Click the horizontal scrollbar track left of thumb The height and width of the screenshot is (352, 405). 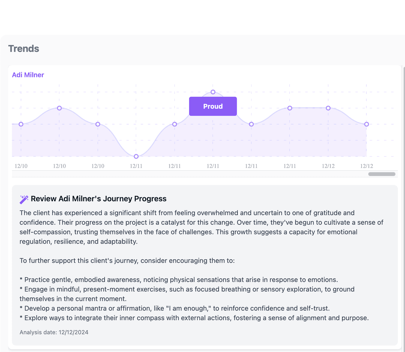(187, 174)
